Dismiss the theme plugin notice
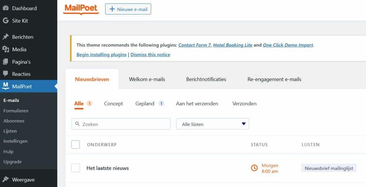This screenshot has height=187, width=366. 150,54
